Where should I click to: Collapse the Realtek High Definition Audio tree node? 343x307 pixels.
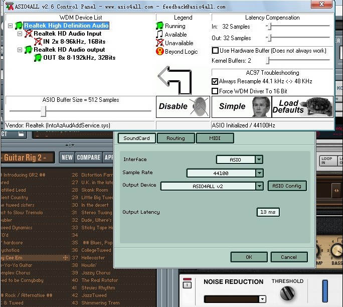tap(11, 26)
